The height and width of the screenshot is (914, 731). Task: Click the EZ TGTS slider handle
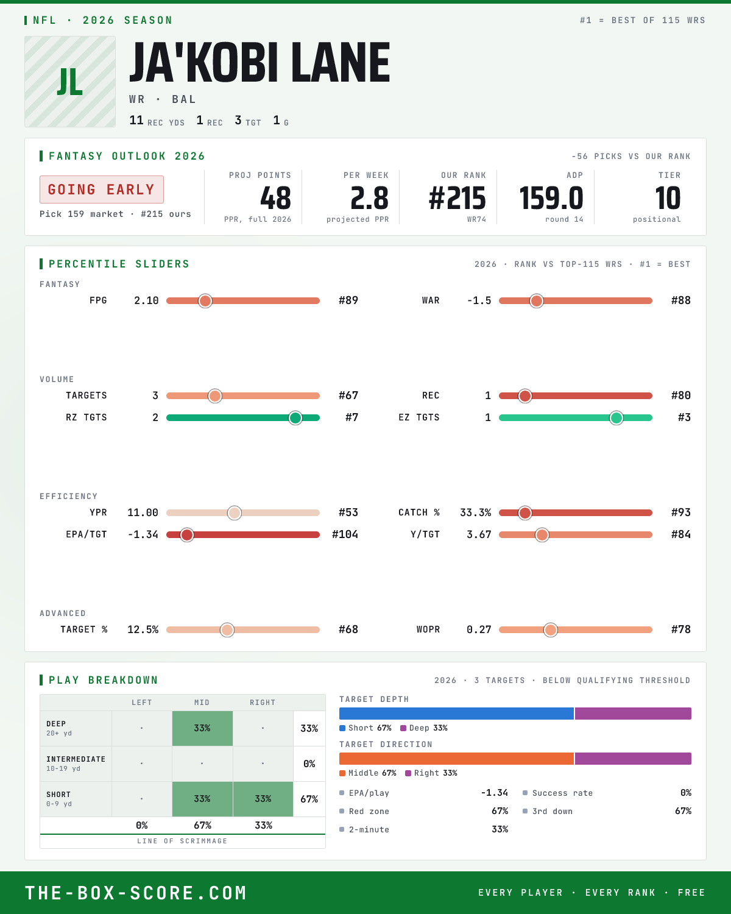(616, 417)
